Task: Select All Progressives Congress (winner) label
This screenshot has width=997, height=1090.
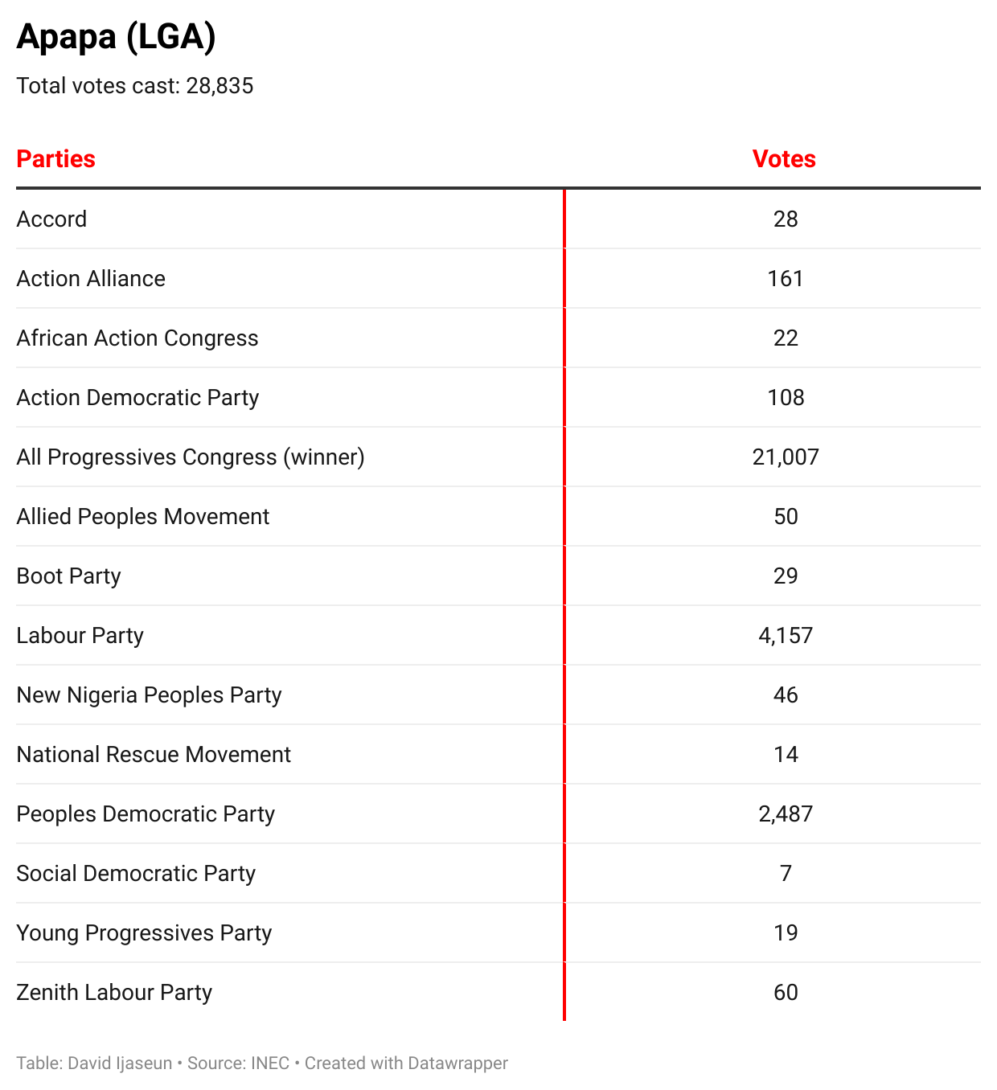Action: click(191, 457)
